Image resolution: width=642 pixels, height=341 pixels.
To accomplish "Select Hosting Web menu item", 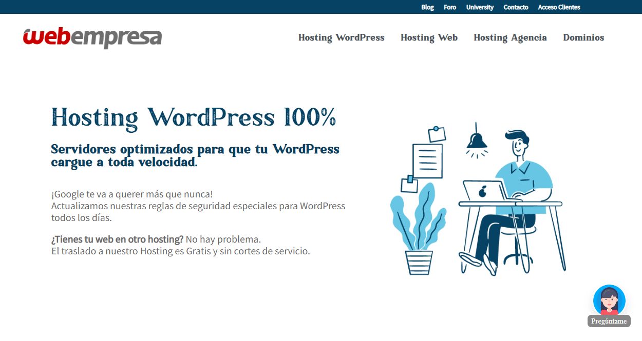I will [429, 37].
